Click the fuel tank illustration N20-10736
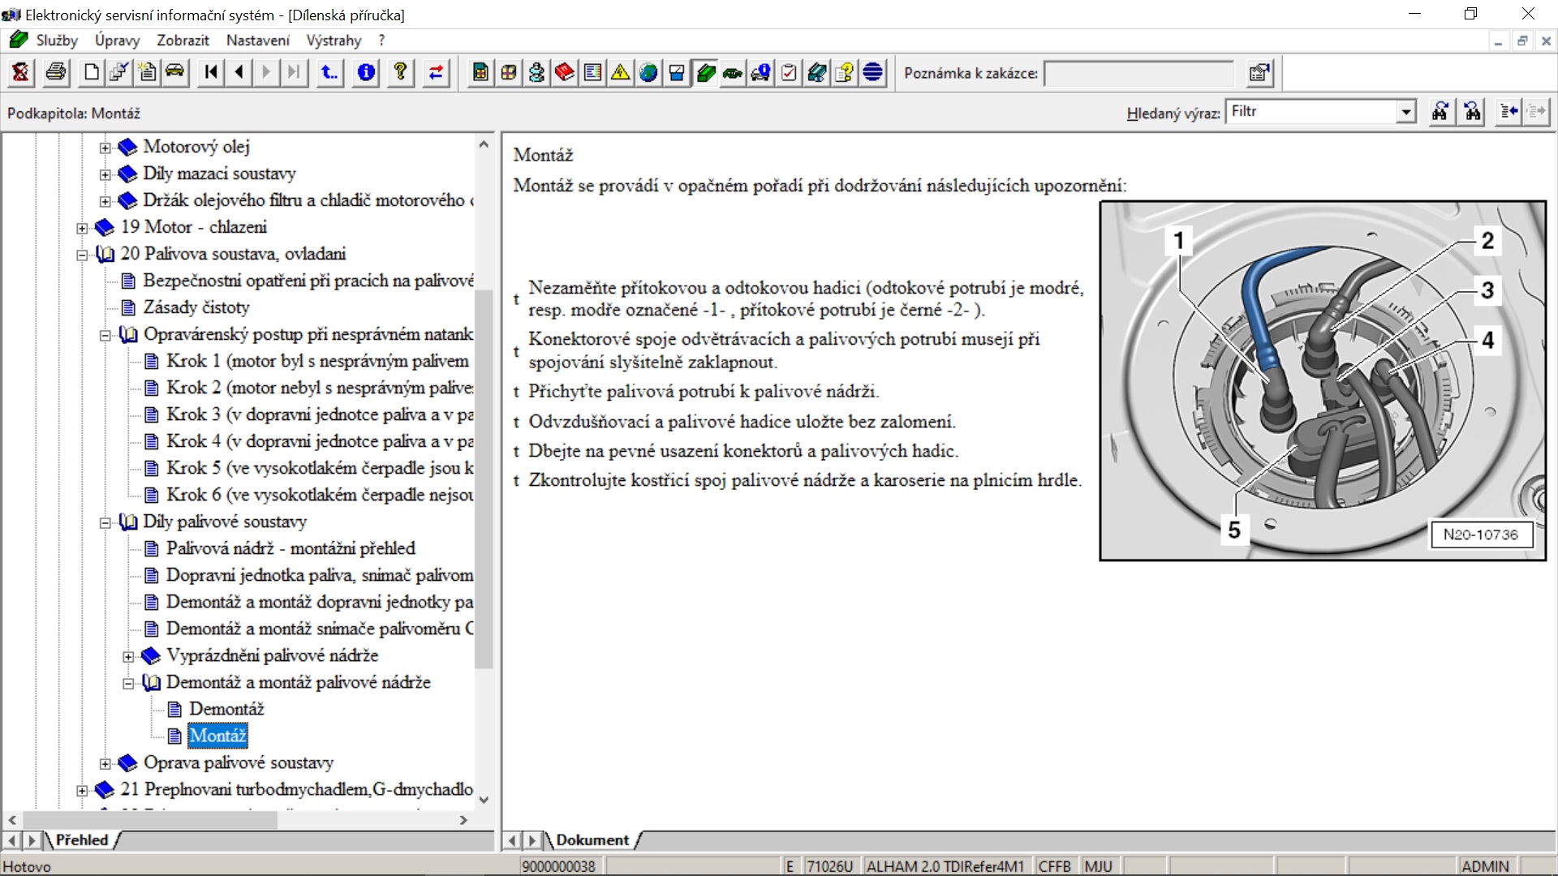 tap(1323, 380)
